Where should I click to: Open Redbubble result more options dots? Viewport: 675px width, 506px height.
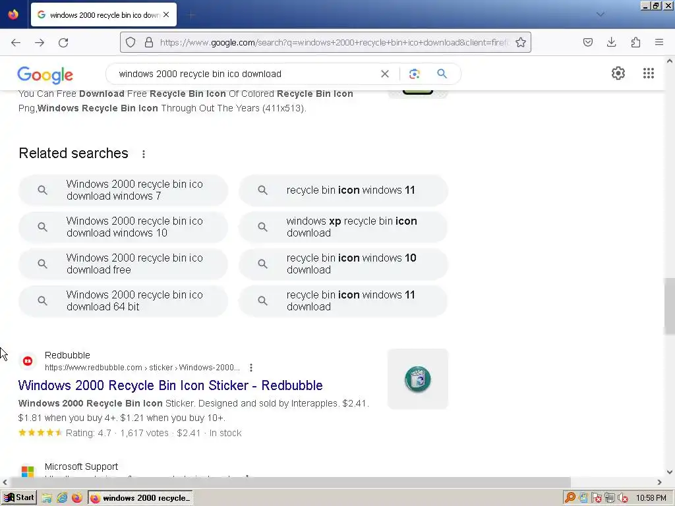coord(251,368)
